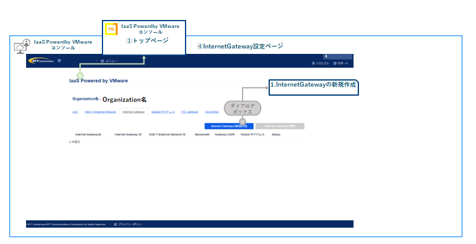Switch to the Global IPアドレス tab

pyautogui.click(x=163, y=112)
